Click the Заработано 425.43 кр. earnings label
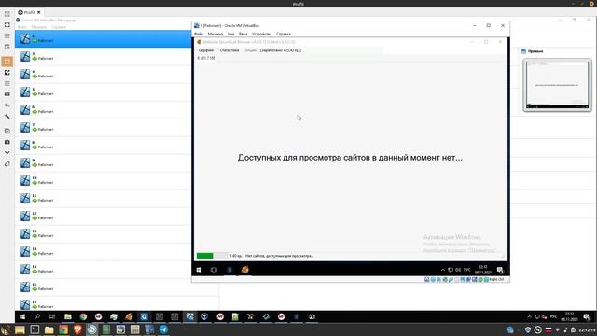 [280, 50]
